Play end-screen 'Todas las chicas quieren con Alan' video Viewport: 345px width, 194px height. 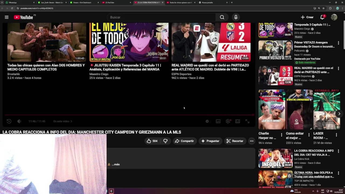pyautogui.click(x=47, y=42)
